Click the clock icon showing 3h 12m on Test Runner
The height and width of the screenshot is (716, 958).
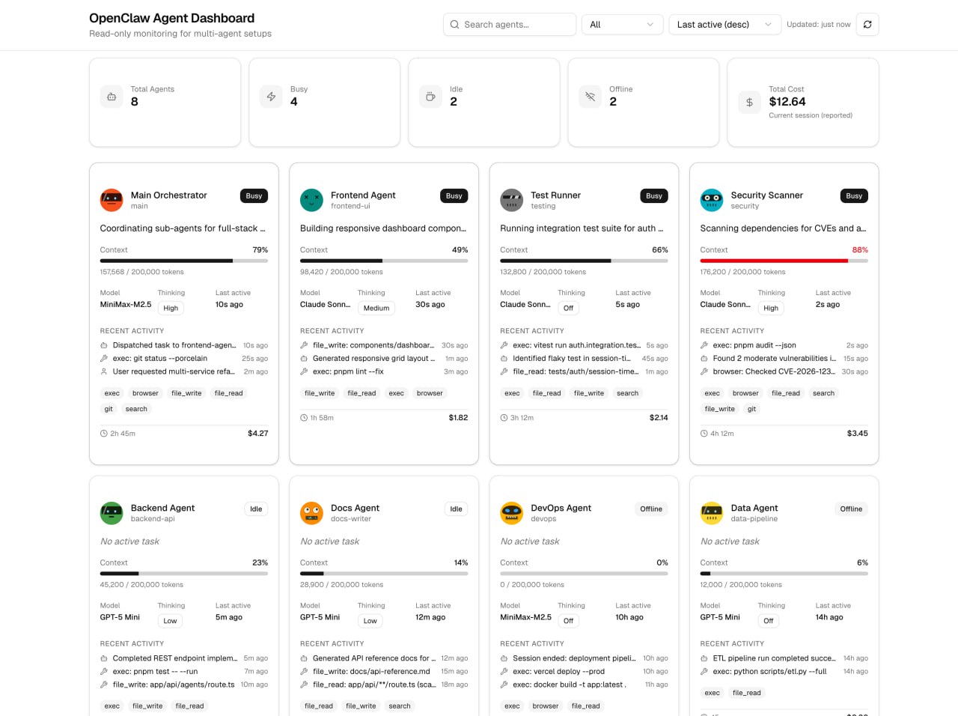[504, 417]
